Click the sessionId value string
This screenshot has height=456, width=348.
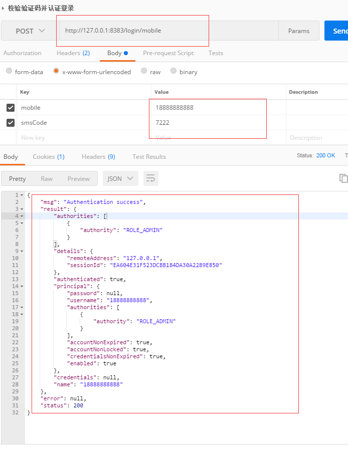166,265
